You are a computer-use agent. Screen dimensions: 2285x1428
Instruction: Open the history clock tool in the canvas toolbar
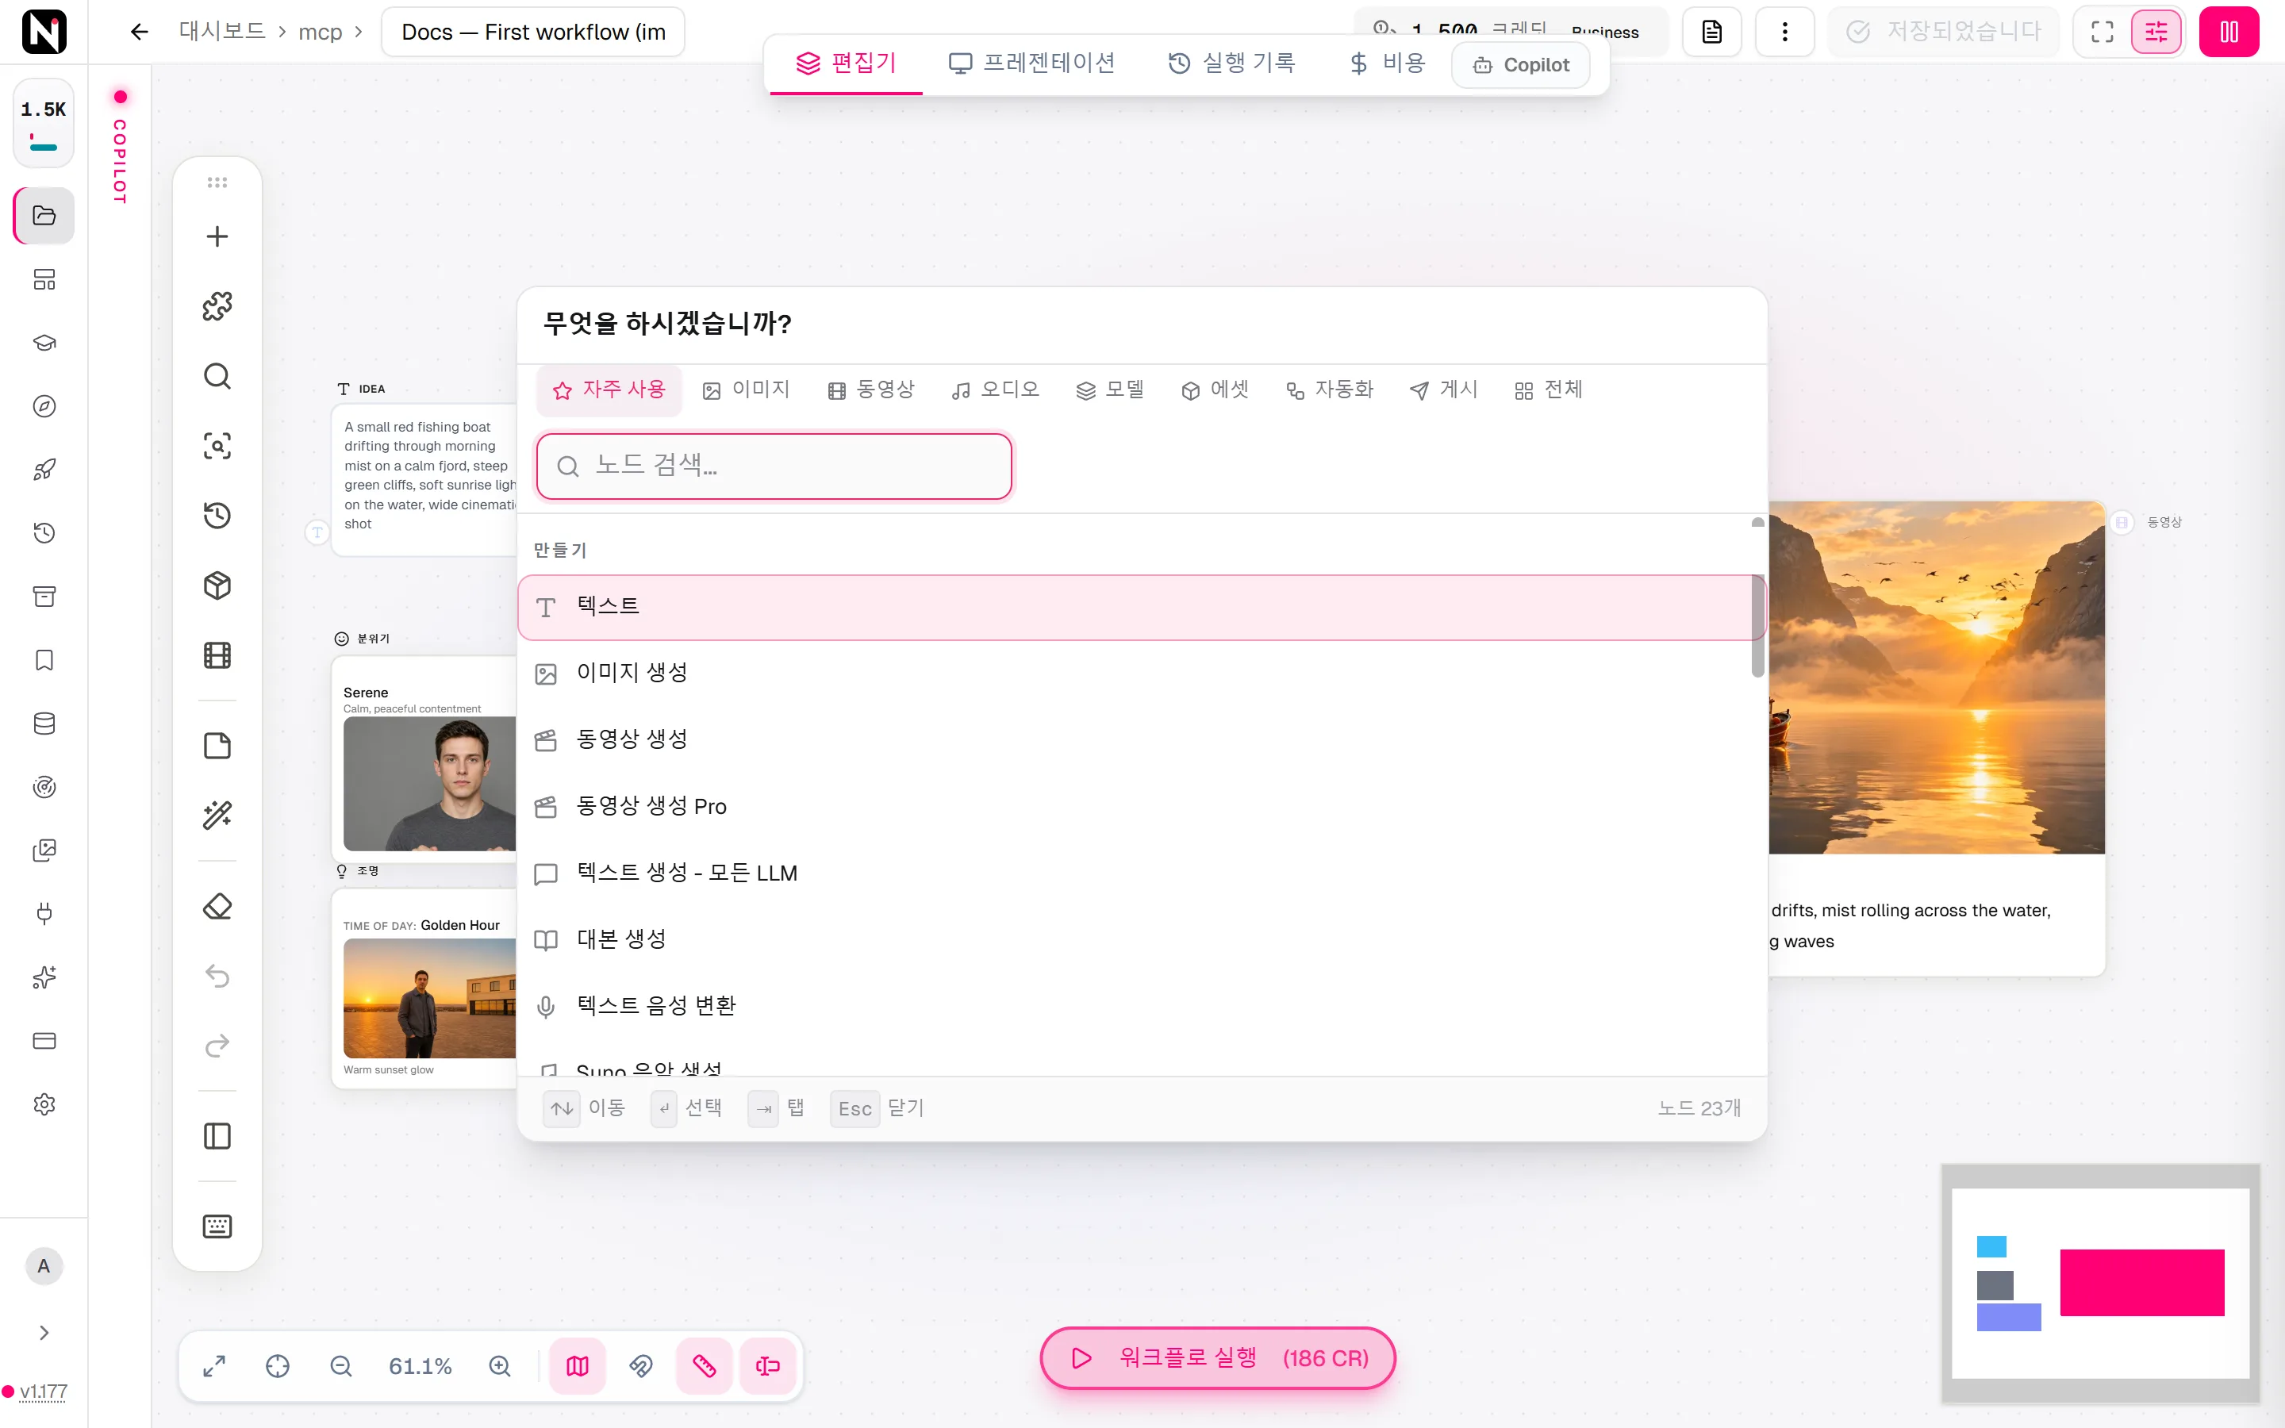(x=217, y=516)
